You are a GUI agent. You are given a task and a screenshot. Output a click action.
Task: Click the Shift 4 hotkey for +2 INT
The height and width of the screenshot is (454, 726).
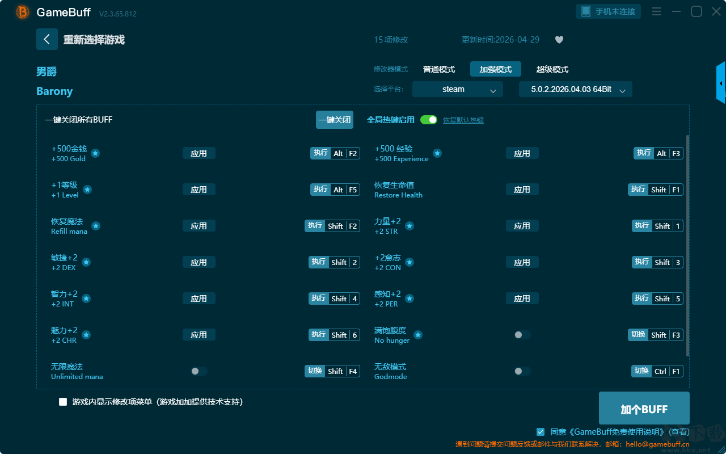tap(335, 299)
